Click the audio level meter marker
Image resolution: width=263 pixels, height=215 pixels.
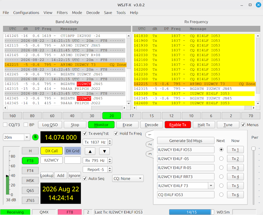pyautogui.click(x=7, y=176)
